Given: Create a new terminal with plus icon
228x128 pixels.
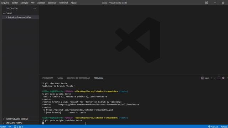Looking at the screenshot, I should (x=212, y=78).
